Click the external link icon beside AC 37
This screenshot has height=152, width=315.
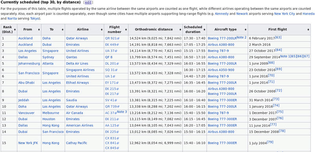116,113
